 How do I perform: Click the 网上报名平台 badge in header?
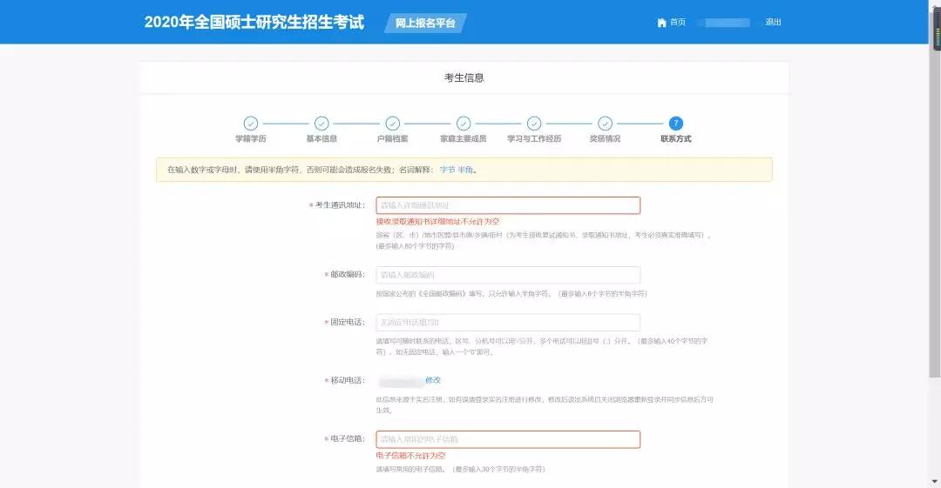click(x=425, y=23)
